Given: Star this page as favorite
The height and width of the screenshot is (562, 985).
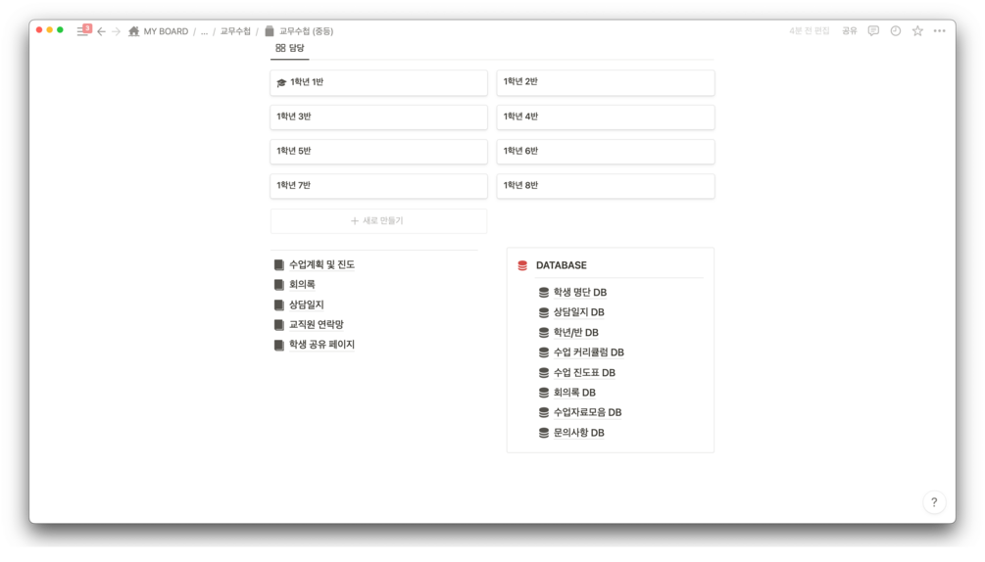Looking at the screenshot, I should point(917,31).
